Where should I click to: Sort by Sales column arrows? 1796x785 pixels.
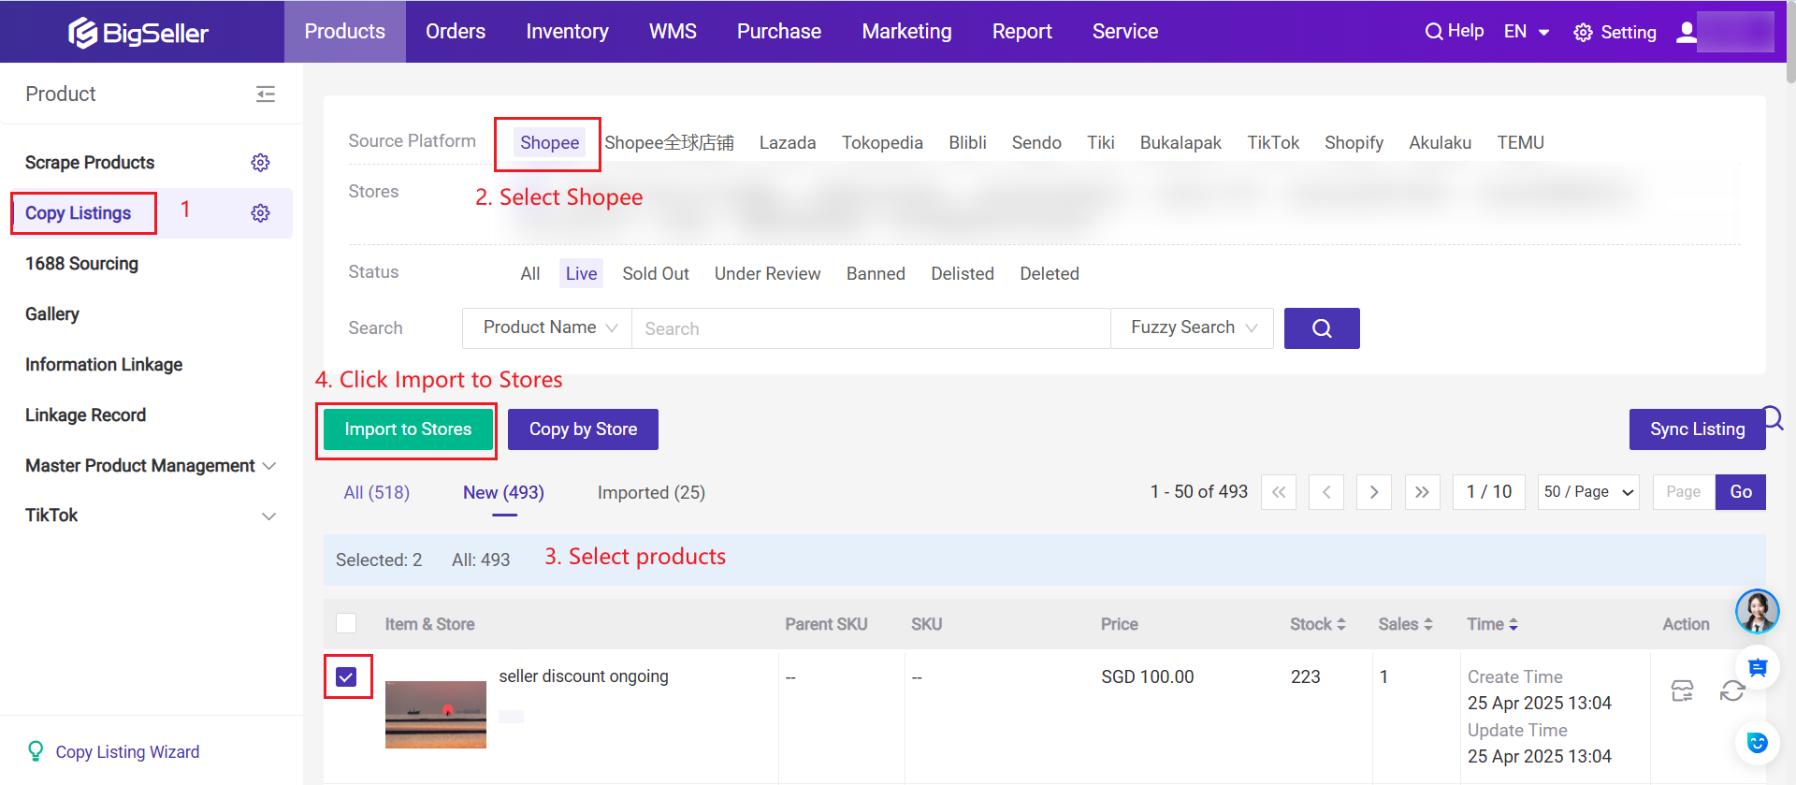(1428, 624)
